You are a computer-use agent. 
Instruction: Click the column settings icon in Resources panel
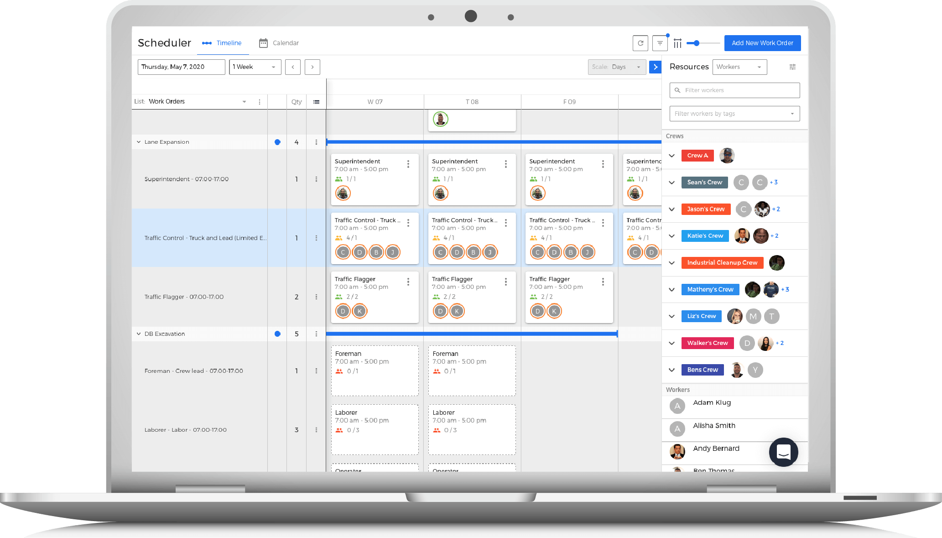pyautogui.click(x=791, y=67)
